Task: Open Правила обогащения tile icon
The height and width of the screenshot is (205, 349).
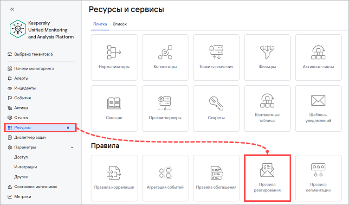Action: click(x=217, y=173)
